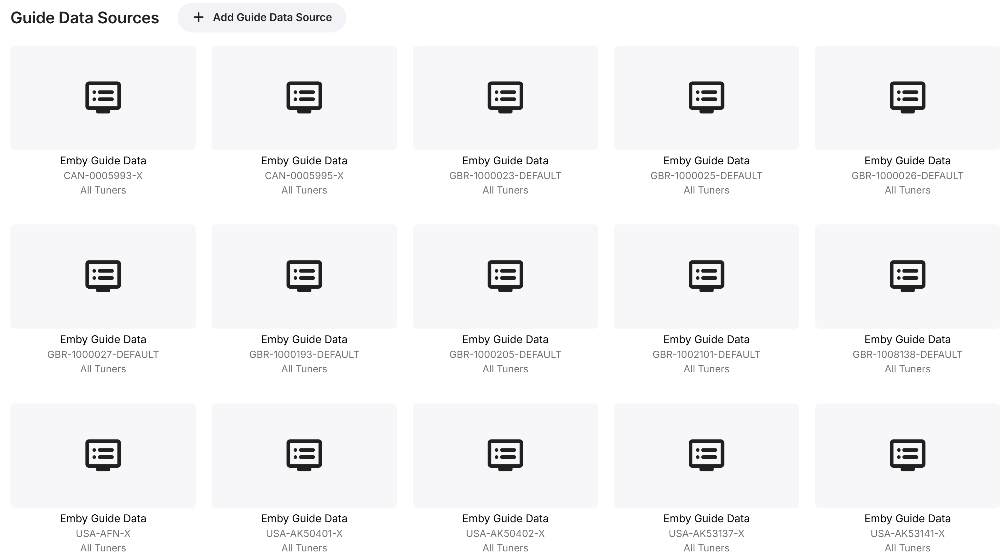This screenshot has height=555, width=1005.
Task: Click the USA-AK53141-X listing label
Action: [x=907, y=533]
